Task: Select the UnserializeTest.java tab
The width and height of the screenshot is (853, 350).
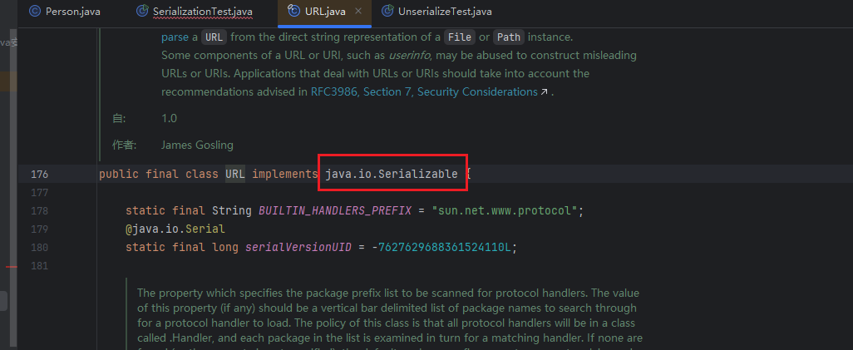Action: coord(446,12)
